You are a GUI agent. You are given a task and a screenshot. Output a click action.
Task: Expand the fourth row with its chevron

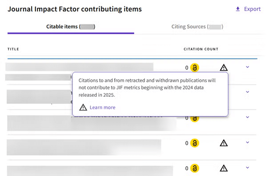(247, 142)
